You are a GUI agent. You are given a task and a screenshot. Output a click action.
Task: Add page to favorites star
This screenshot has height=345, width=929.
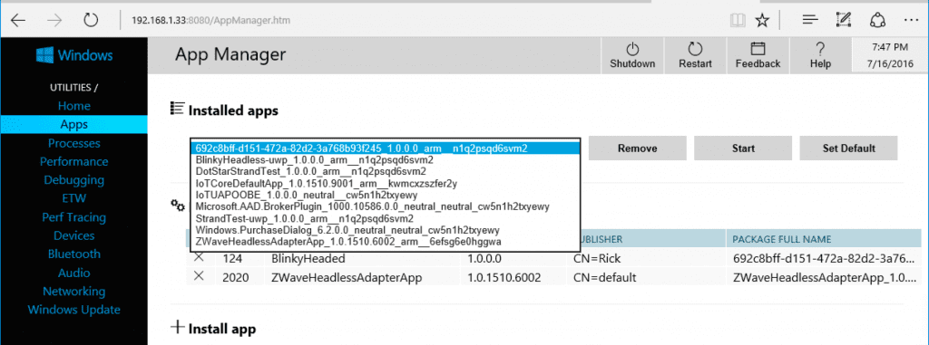tap(762, 21)
